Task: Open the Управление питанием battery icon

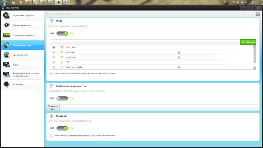Action: (x=6, y=35)
